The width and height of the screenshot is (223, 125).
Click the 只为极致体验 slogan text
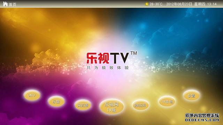point(108,68)
